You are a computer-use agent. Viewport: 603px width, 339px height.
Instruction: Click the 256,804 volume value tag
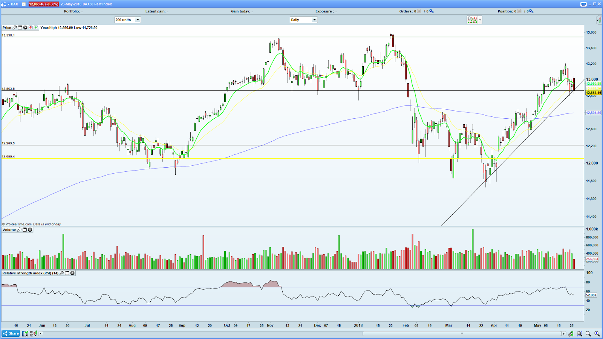tap(592, 259)
